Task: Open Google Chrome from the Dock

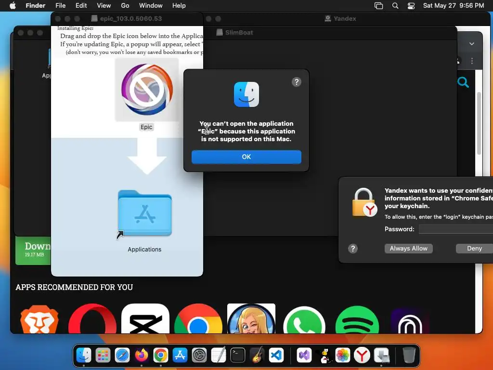Action: coord(161,355)
